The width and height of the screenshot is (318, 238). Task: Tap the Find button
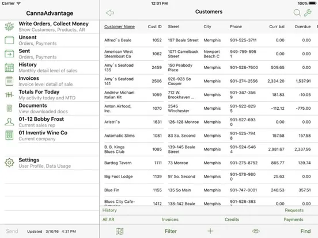click(x=305, y=231)
